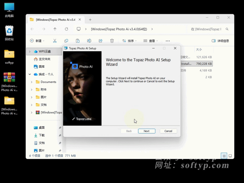The height and width of the screenshot is (183, 244).
Task: Go back in Explorer navigation
Action: click(32, 29)
